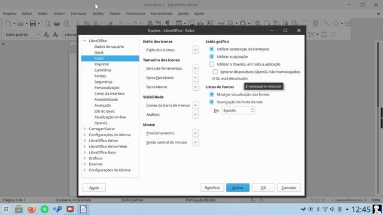Enable Utilizar o OpenGL em toda a aplicação
This screenshot has height=215, width=383.
tap(212, 64)
